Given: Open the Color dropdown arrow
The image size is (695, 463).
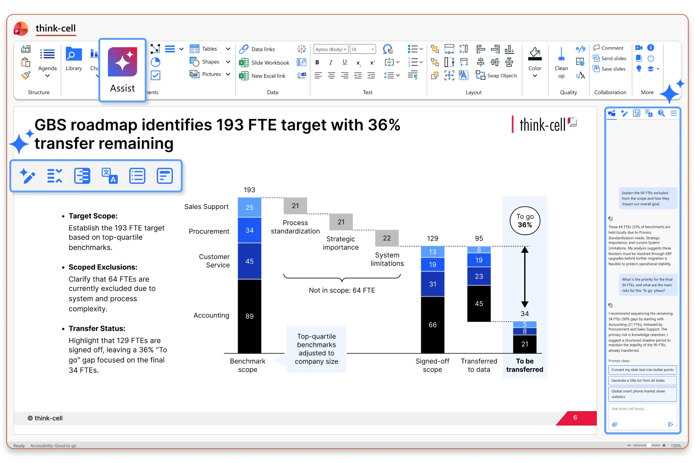Looking at the screenshot, I should (x=535, y=75).
